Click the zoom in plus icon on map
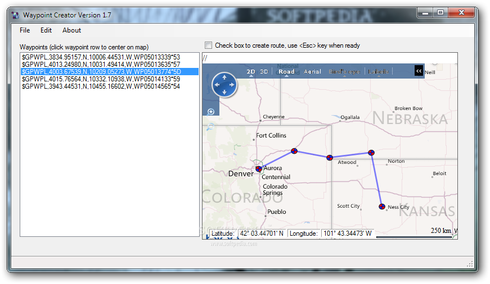Viewport: 490px width, 284px height. click(x=211, y=112)
